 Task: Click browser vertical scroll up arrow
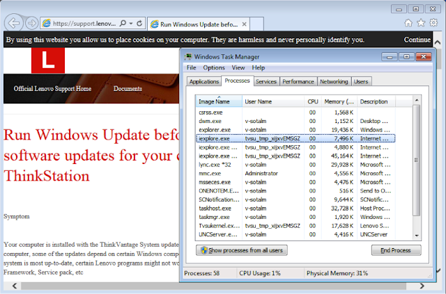tap(438, 42)
